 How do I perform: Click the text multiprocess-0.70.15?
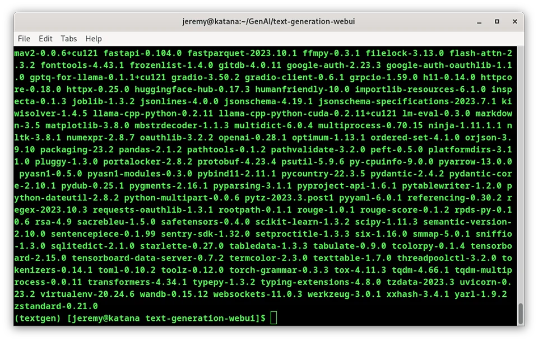pos(370,125)
